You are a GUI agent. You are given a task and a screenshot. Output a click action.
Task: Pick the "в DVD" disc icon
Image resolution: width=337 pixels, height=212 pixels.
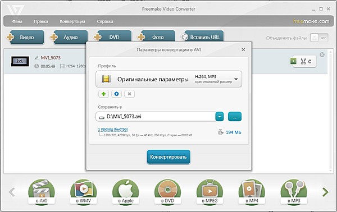(x=167, y=192)
